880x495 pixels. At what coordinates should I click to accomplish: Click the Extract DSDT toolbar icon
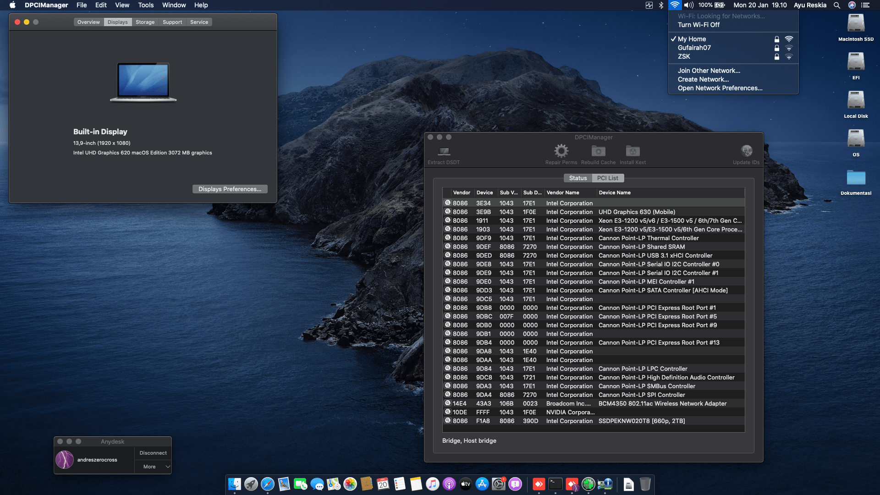(x=444, y=152)
